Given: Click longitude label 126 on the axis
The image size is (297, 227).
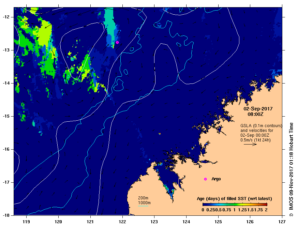Looking at the screenshot, I should click(x=250, y=222).
